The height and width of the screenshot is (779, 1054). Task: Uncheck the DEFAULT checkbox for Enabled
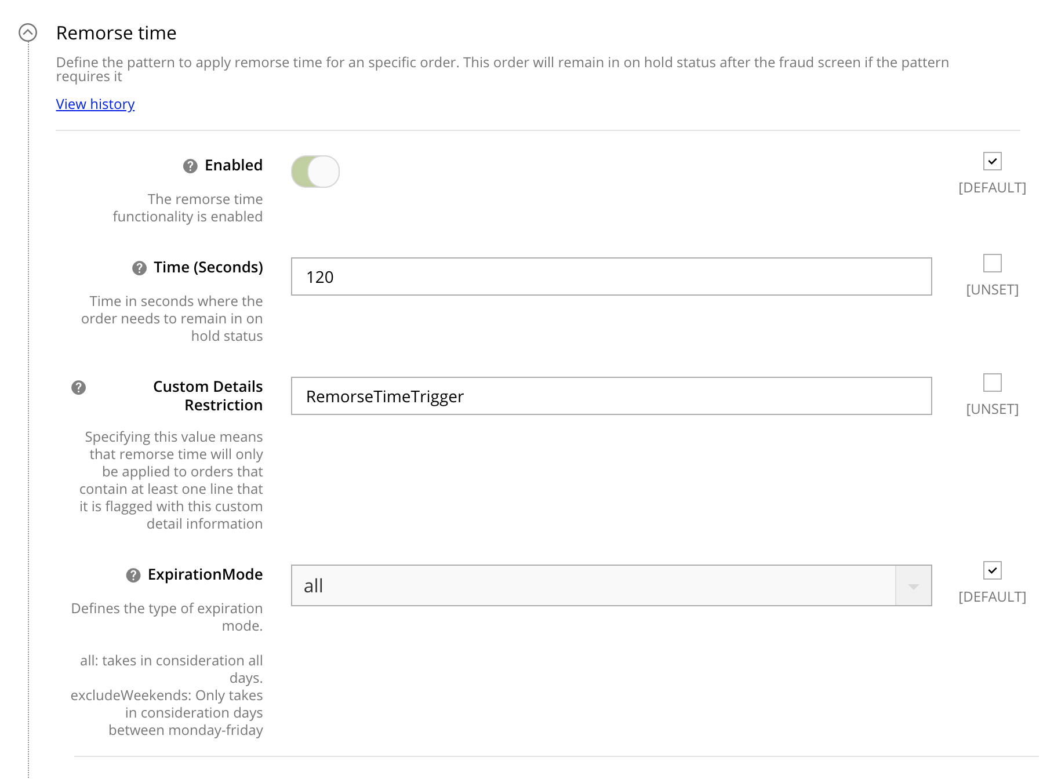tap(992, 161)
